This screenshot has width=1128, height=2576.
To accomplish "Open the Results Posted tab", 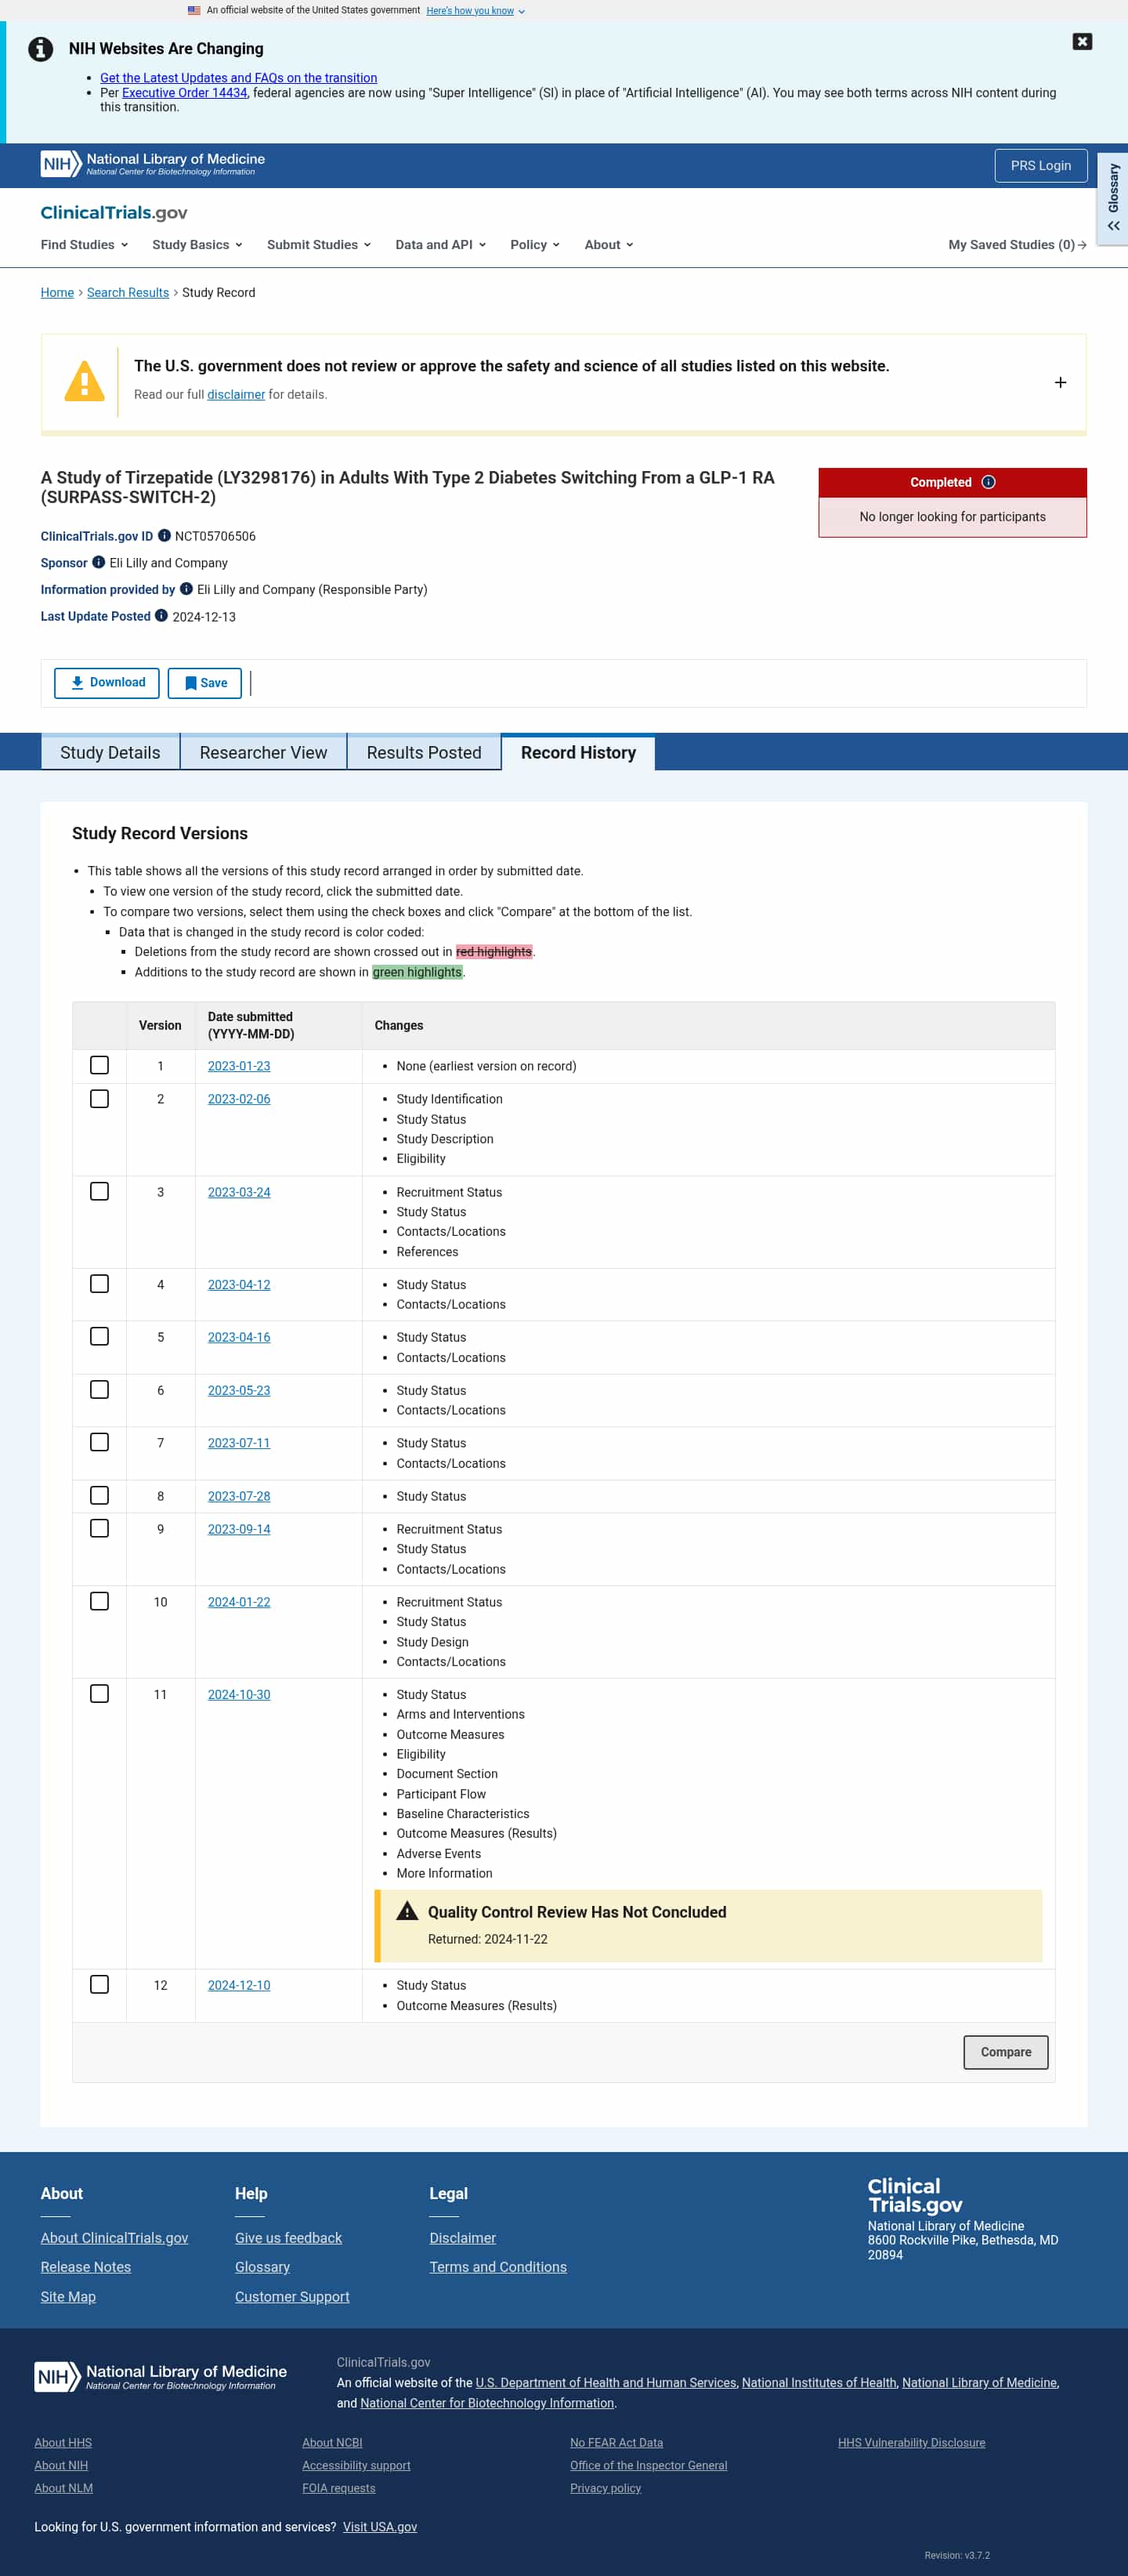I will coord(424,752).
